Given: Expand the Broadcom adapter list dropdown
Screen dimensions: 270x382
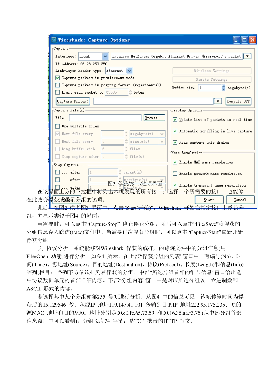Looking at the screenshot, I should [247, 56].
